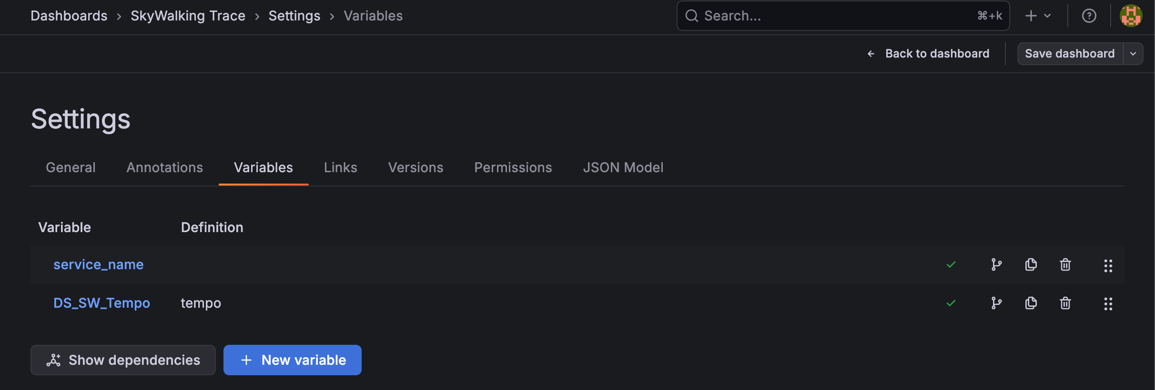Click the New variable button
This screenshot has width=1155, height=390.
[x=293, y=360]
